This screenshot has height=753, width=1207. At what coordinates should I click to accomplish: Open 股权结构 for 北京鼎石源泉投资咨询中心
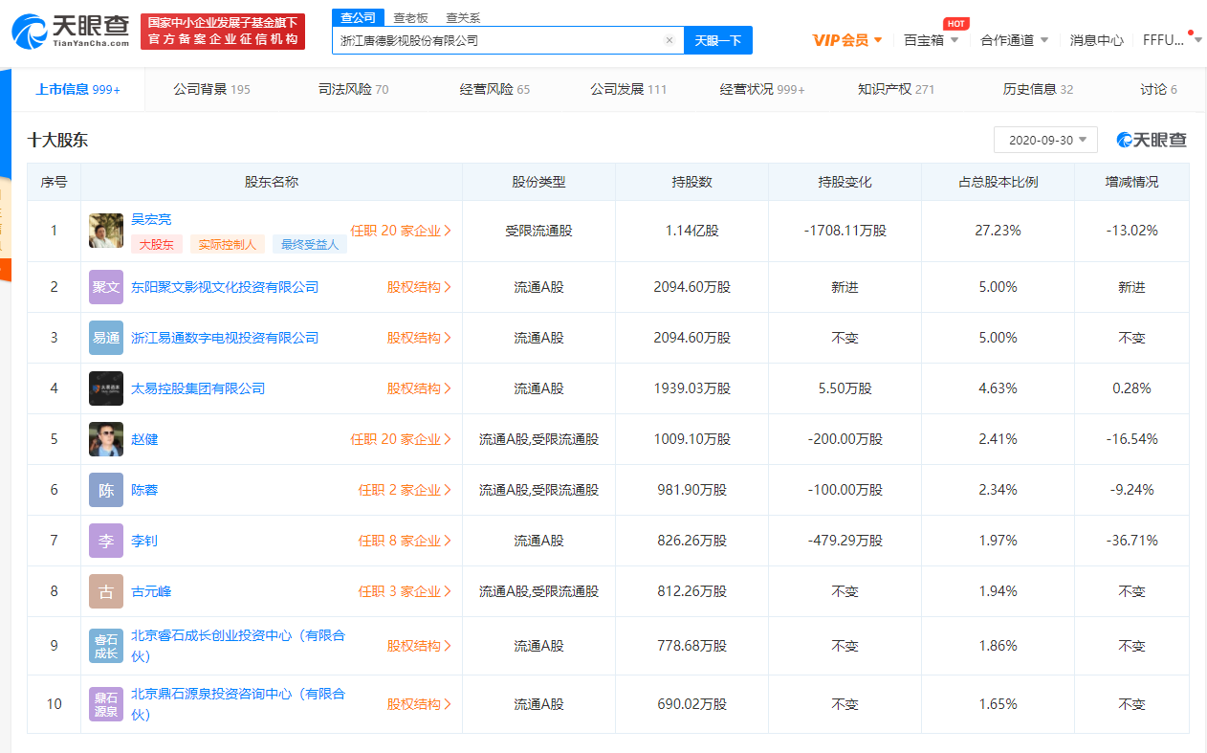(x=419, y=704)
